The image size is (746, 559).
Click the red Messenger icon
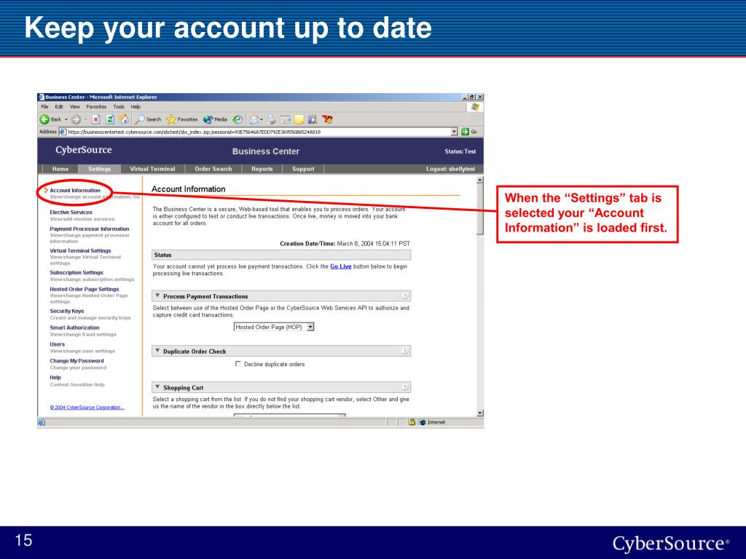tap(327, 119)
